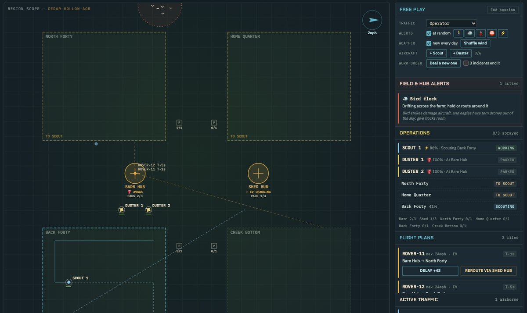Trigger the walking person alert icon
Image resolution: width=527 pixels, height=313 pixels.
point(458,33)
